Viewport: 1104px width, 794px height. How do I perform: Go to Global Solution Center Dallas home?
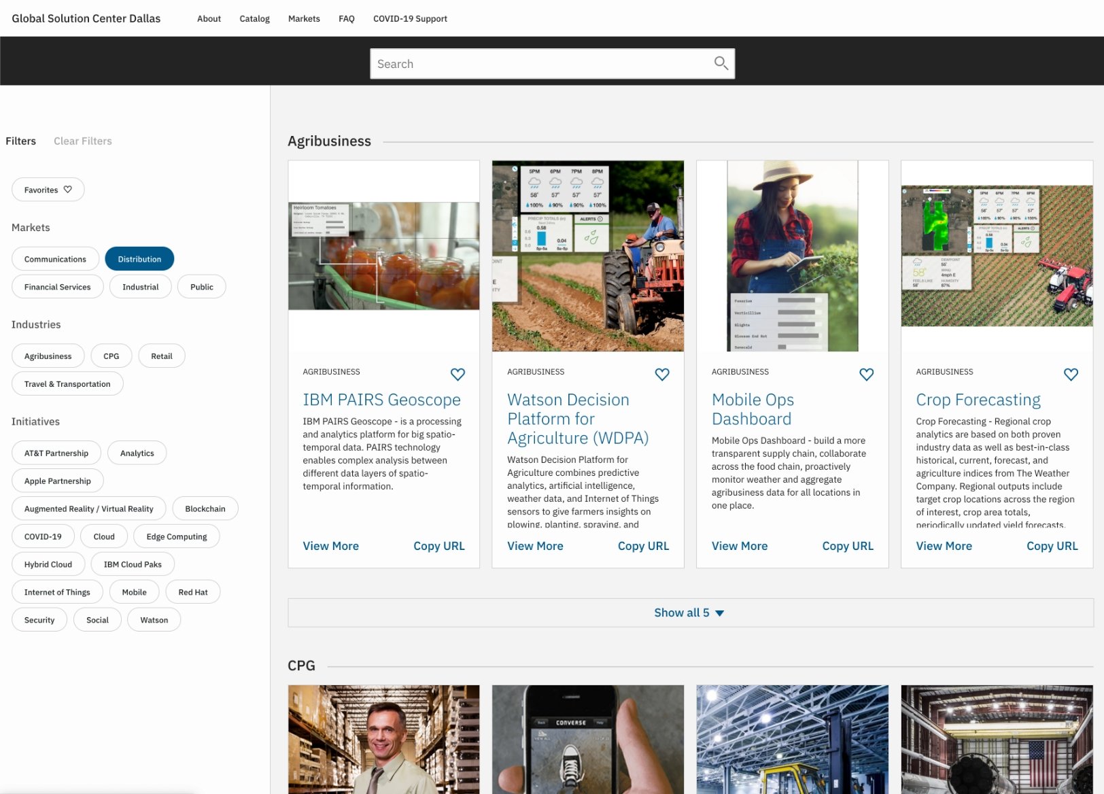pyautogui.click(x=86, y=18)
